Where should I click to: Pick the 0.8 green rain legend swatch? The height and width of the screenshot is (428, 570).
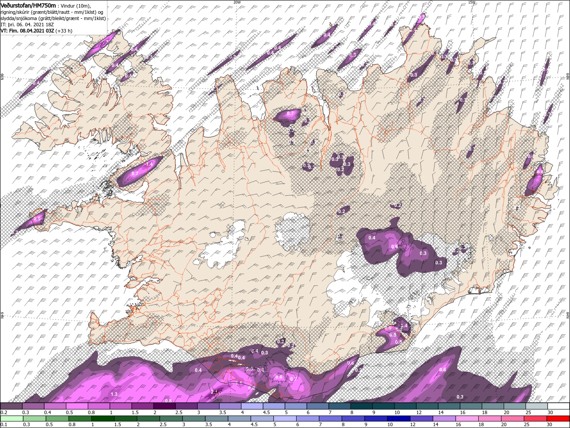(80, 419)
